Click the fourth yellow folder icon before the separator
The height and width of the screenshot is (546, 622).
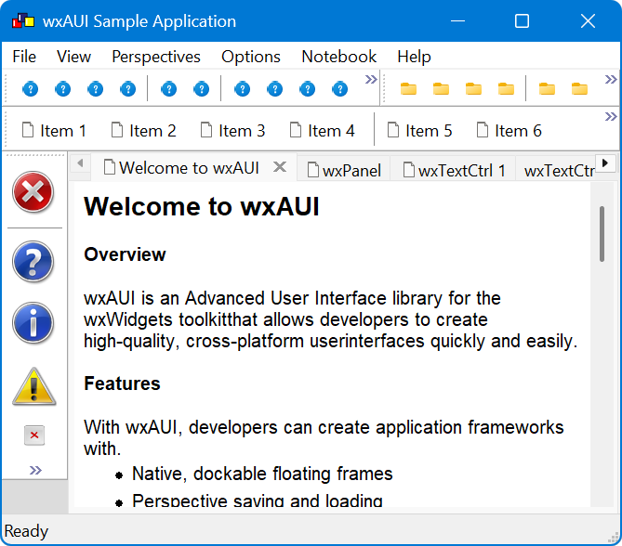coord(506,89)
